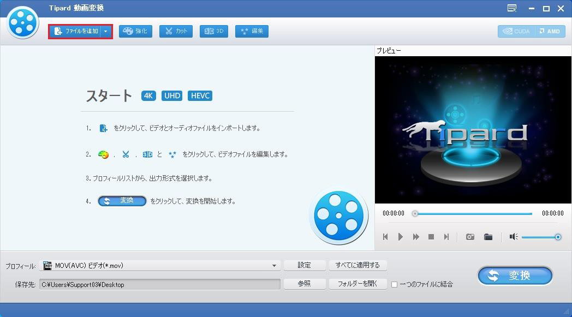The height and width of the screenshot is (317, 572).
Task: Open the Add File dropdown arrow
Action: (106, 31)
